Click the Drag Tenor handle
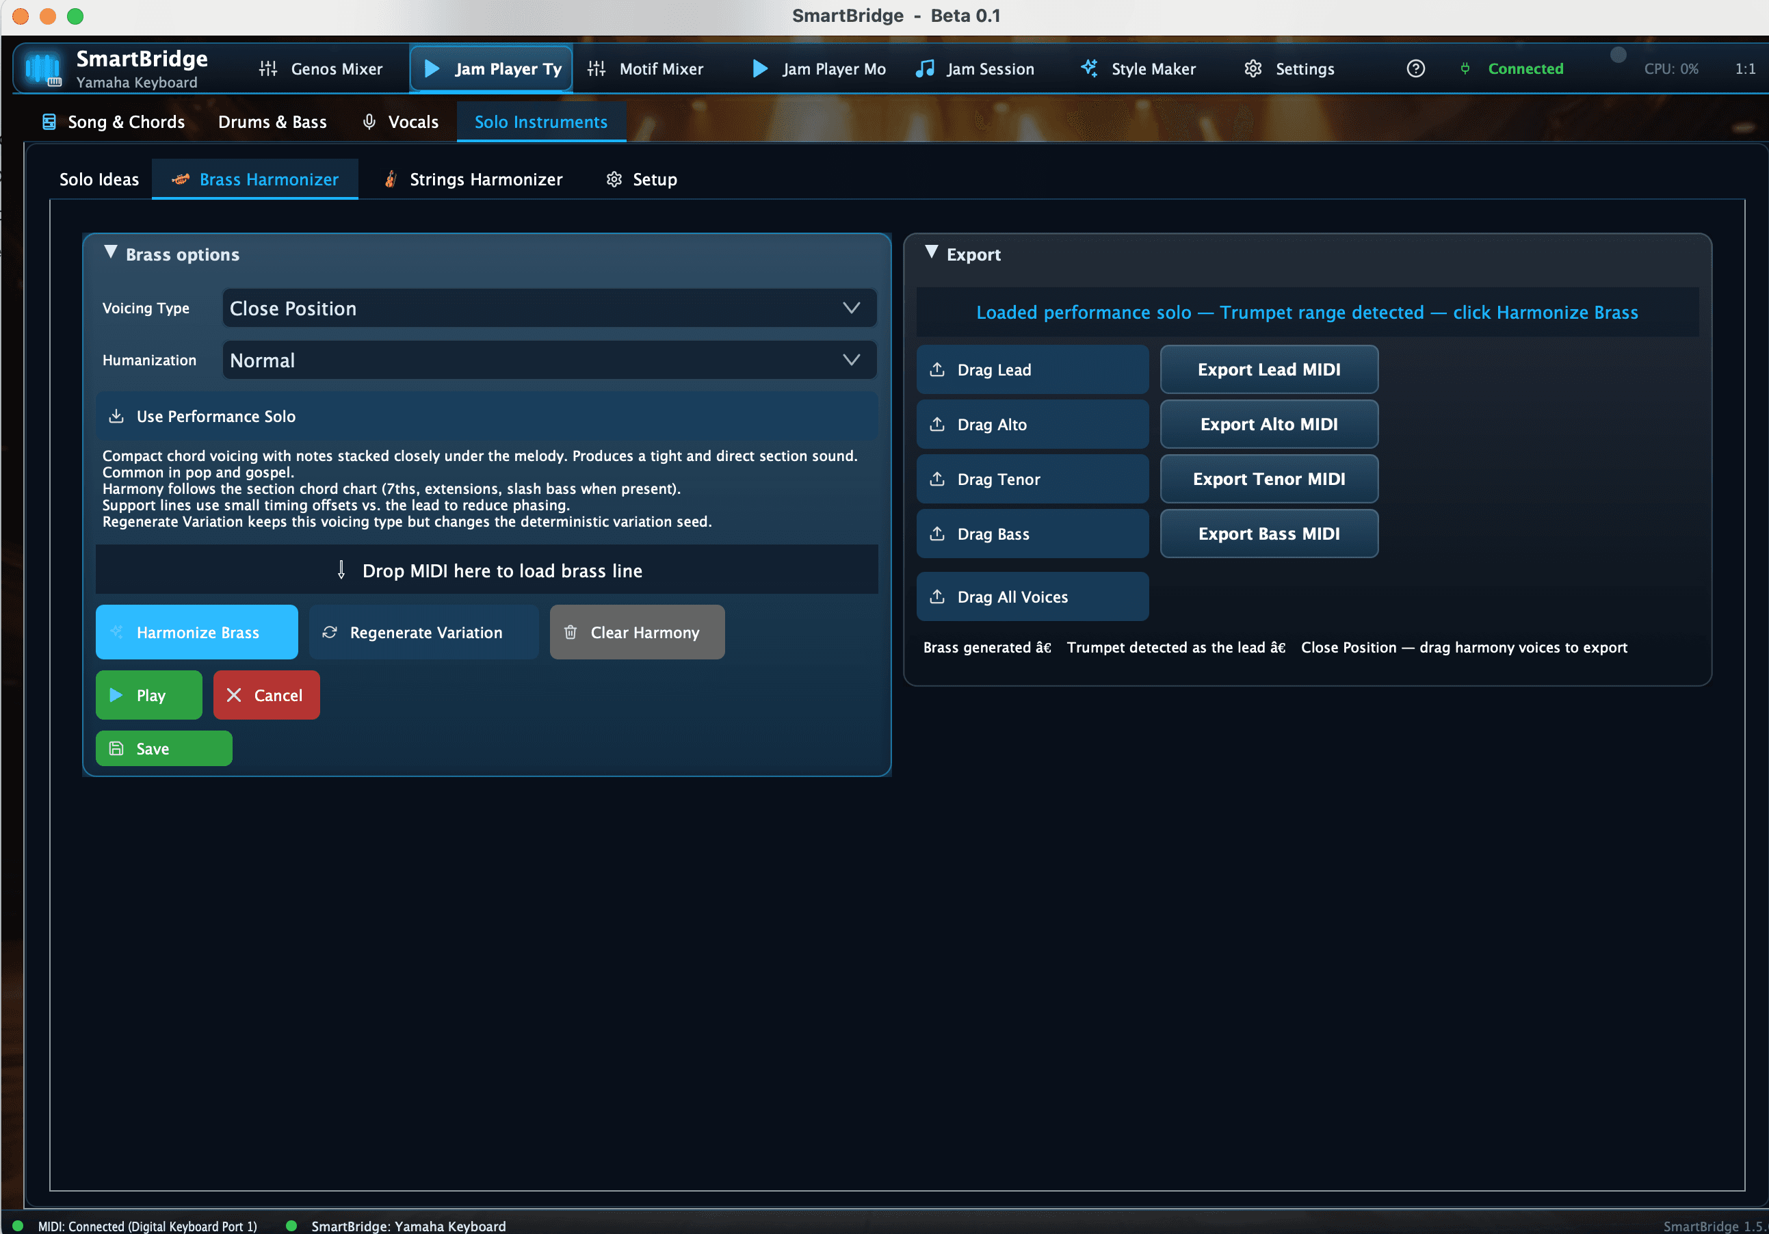1769x1234 pixels. tap(1032, 479)
